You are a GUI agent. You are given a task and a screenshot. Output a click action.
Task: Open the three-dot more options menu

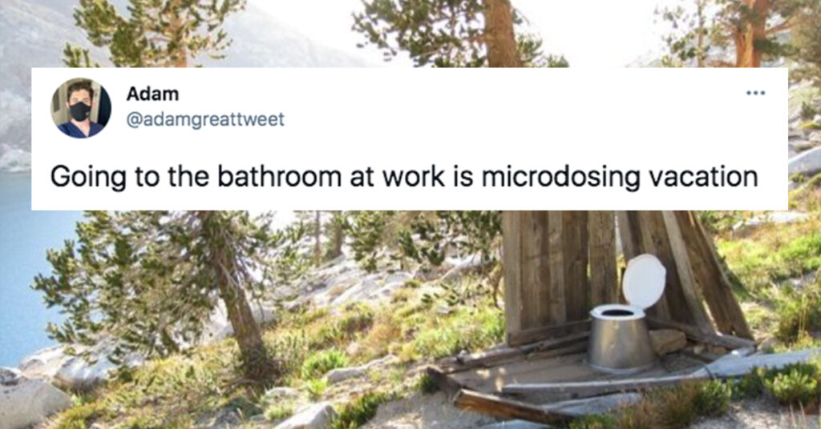click(755, 94)
